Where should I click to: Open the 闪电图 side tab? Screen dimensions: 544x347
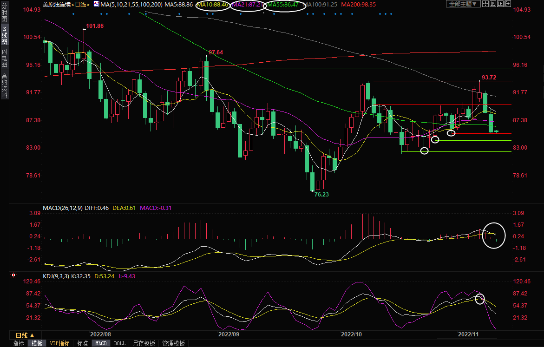[x=4, y=57]
